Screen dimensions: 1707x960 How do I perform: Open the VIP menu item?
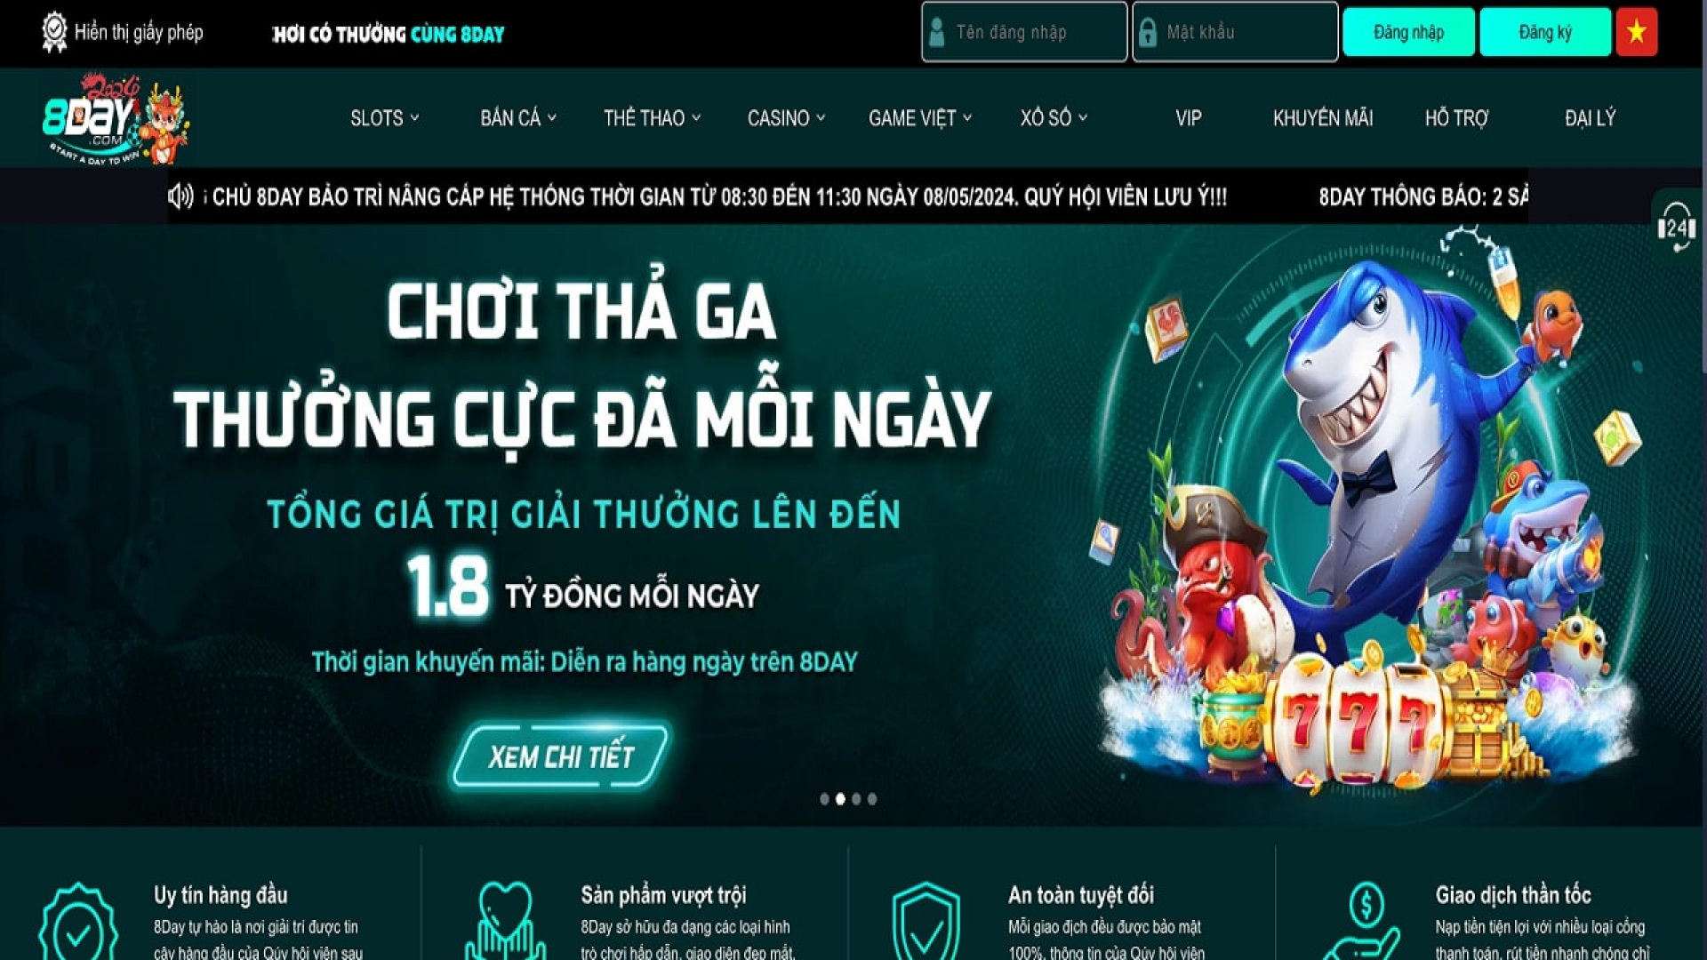pyautogui.click(x=1189, y=118)
